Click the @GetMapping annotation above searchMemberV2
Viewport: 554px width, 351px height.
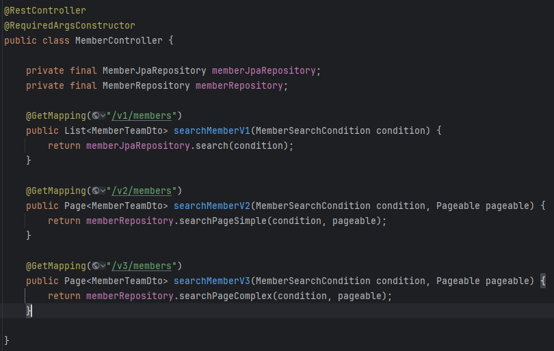[x=56, y=191]
